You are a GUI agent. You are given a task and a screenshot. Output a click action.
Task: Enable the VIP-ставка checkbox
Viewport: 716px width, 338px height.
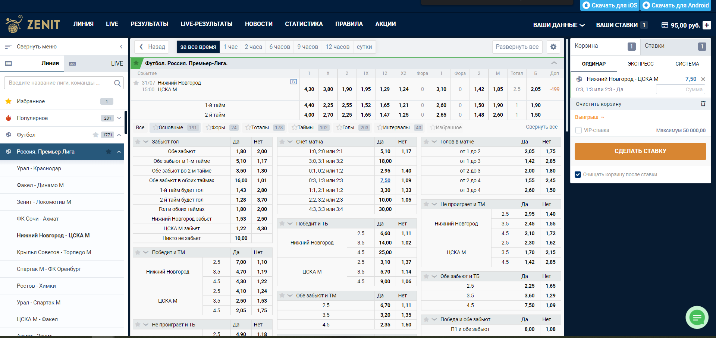tap(578, 130)
